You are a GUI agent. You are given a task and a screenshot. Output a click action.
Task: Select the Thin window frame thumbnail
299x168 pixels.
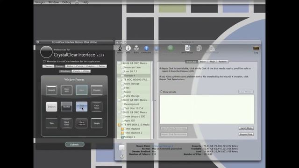coord(51,123)
